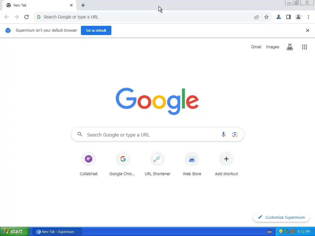315x236 pixels.
Task: Click magnifier icon in search box
Action: (80, 134)
